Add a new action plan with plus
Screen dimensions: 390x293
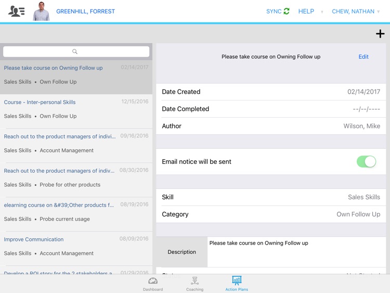(380, 34)
